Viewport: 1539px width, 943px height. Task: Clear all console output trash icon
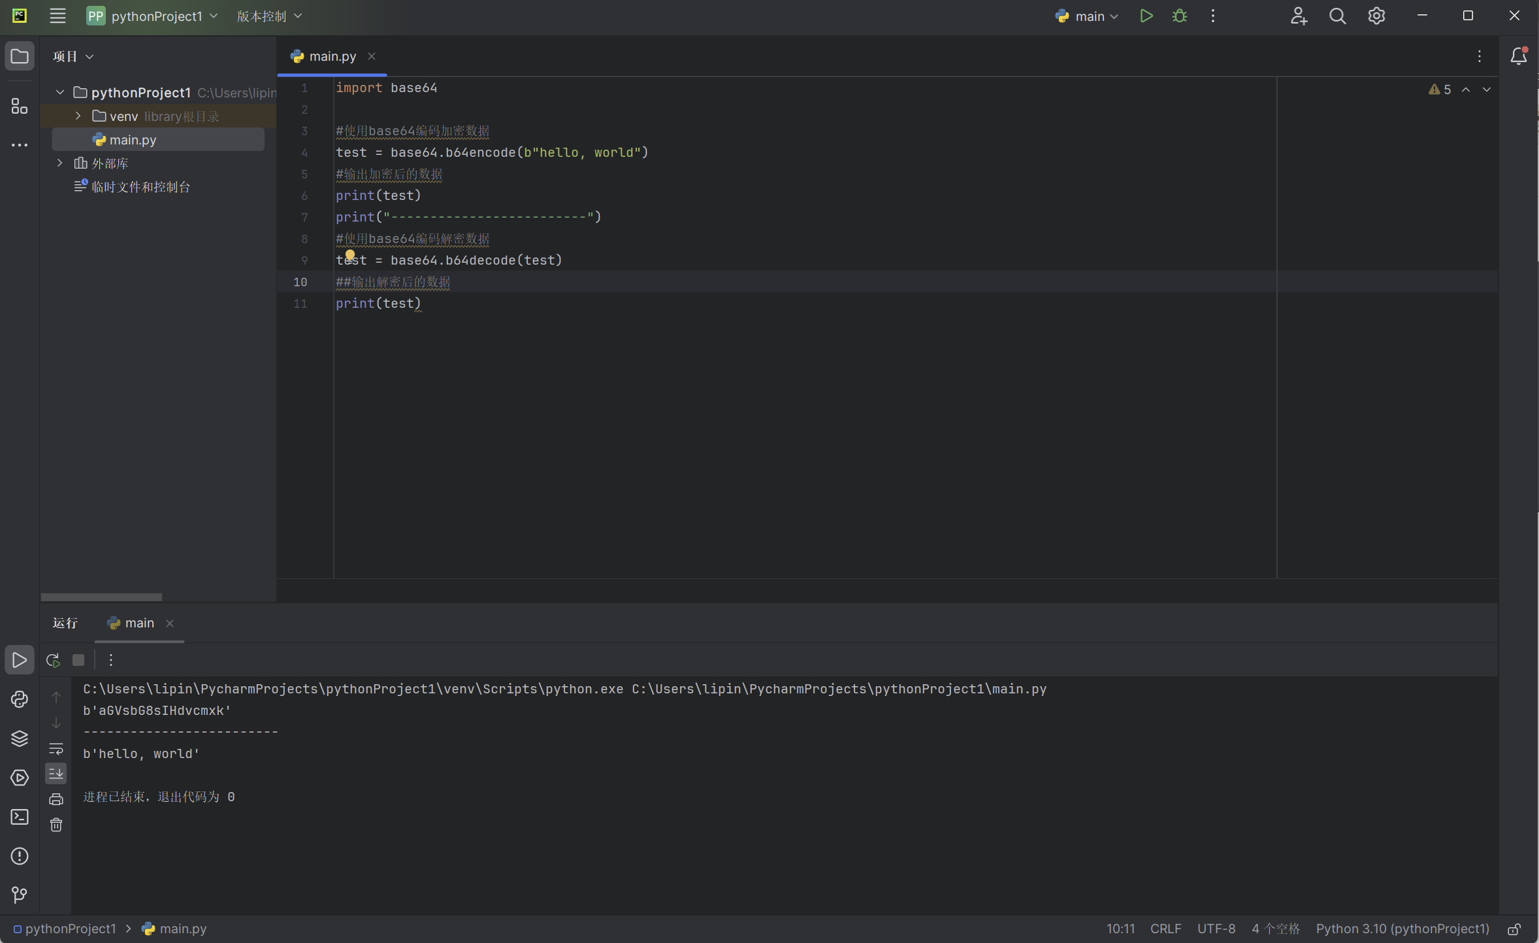[x=56, y=825]
